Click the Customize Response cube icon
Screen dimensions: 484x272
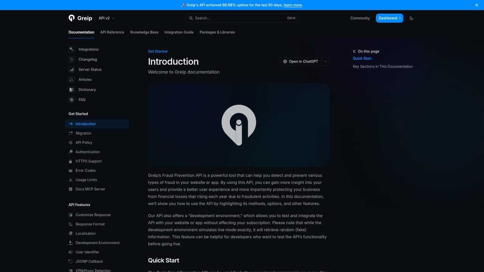coord(71,215)
